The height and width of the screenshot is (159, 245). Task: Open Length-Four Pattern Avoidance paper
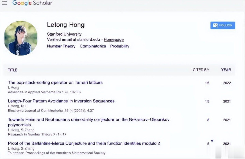click(61, 101)
